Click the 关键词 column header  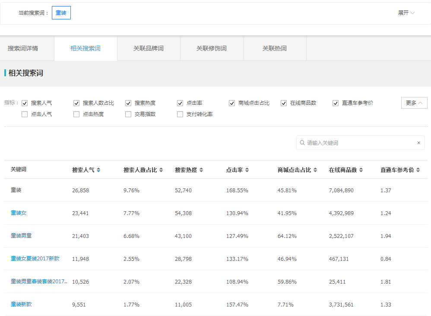[x=19, y=169]
